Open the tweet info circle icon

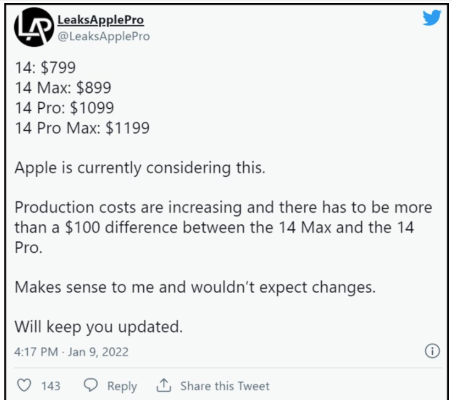[x=432, y=352]
